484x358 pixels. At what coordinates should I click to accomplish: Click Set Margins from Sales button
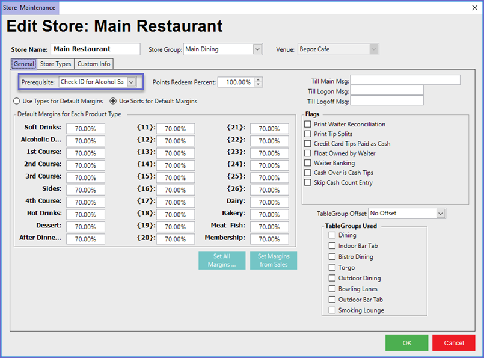point(273,261)
